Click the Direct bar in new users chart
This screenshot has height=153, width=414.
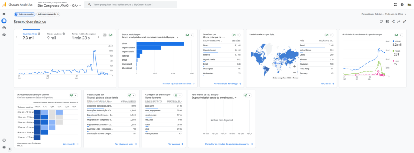[x=160, y=44]
